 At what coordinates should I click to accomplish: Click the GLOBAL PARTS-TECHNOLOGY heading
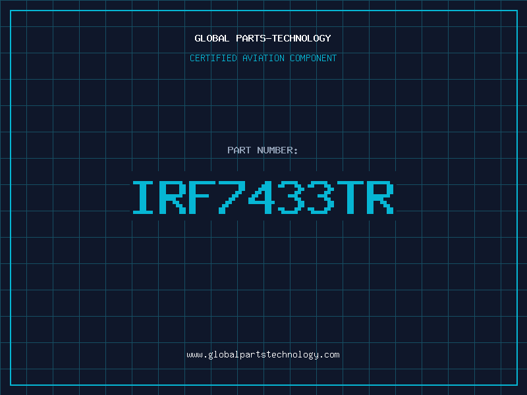tap(263, 38)
